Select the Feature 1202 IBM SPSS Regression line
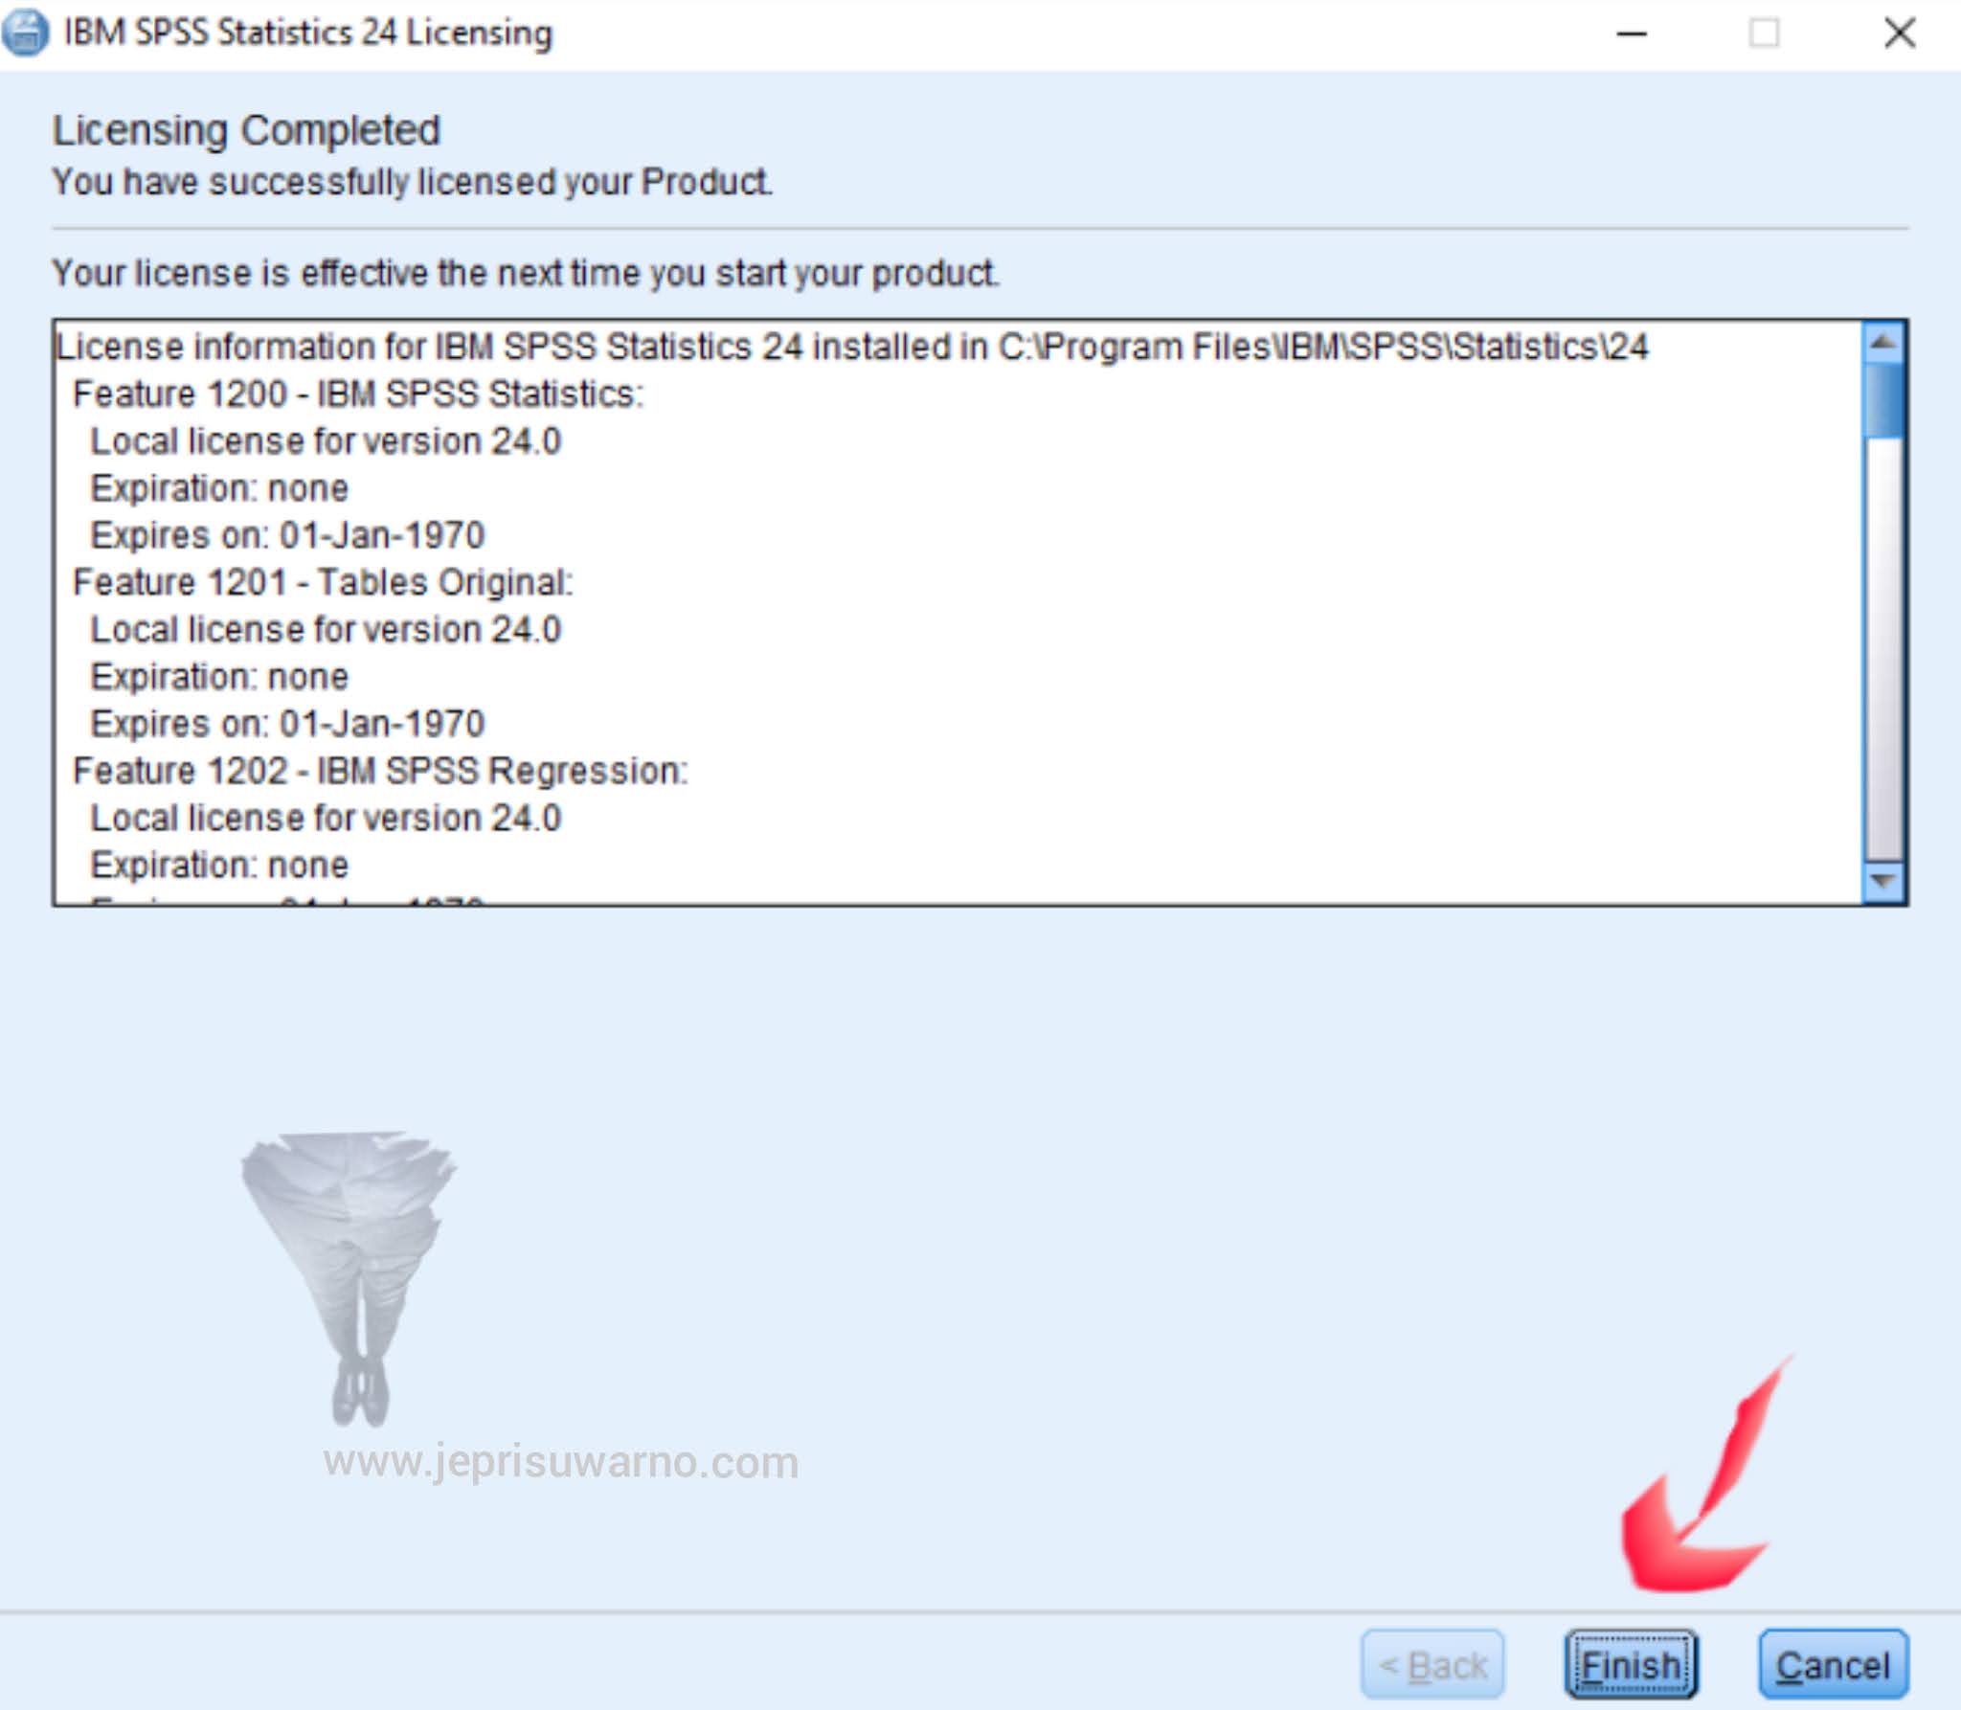The height and width of the screenshot is (1710, 1961). point(381,770)
